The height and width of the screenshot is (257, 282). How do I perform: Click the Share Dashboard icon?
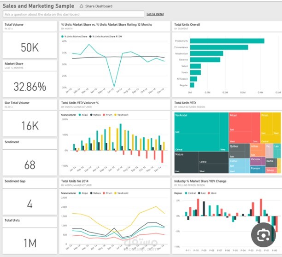pyautogui.click(x=81, y=6)
